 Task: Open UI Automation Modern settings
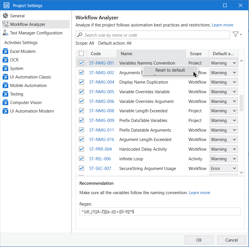tap(32, 111)
